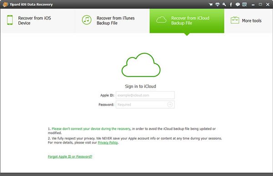273x176 pixels.
Task: Open the key registration icon
Action: (224, 5)
